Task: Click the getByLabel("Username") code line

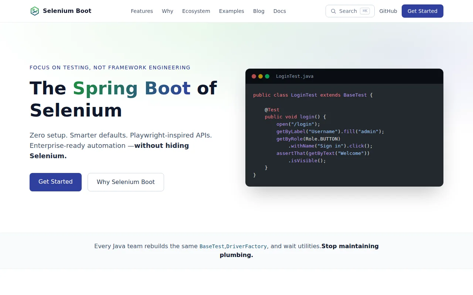Action: coord(330,131)
